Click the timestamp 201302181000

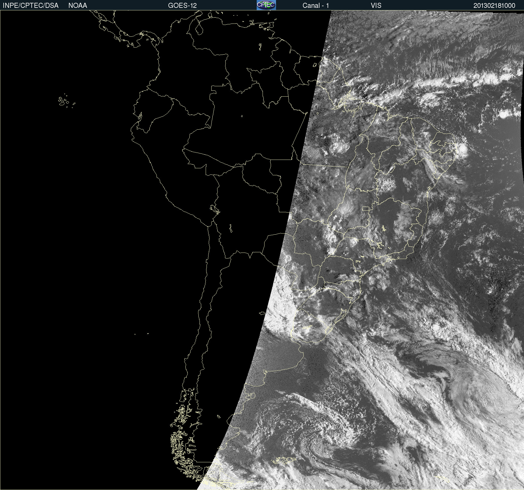[494, 6]
